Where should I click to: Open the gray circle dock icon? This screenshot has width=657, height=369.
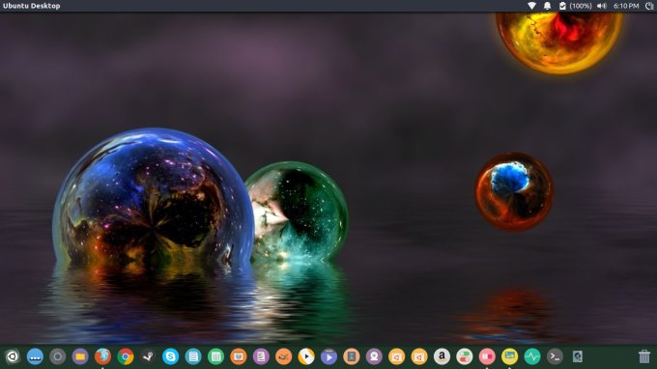(x=57, y=356)
